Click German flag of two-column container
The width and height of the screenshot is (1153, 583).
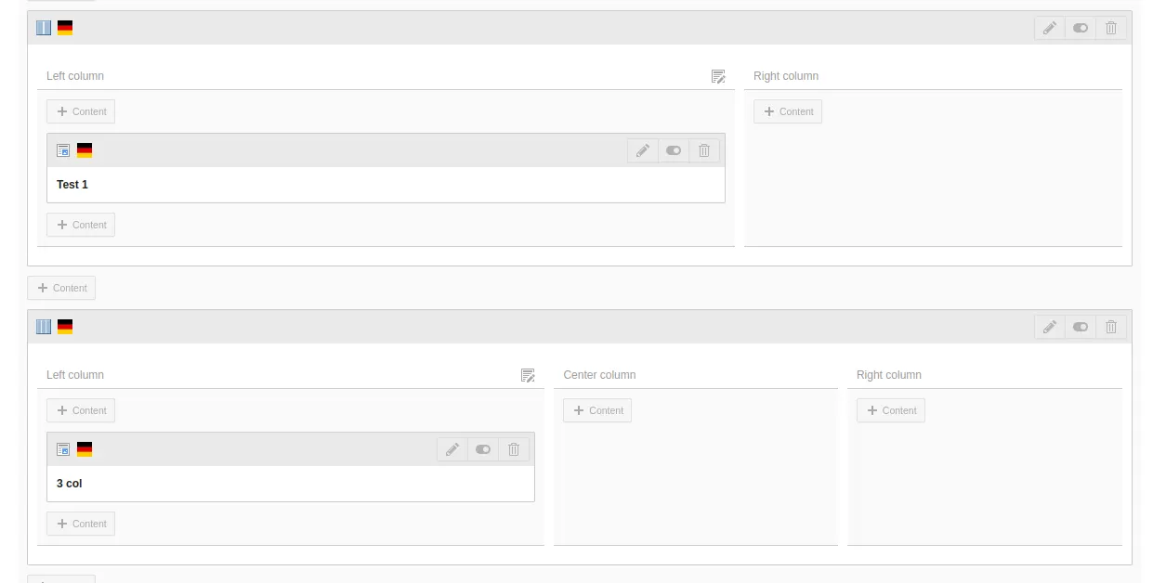(65, 28)
